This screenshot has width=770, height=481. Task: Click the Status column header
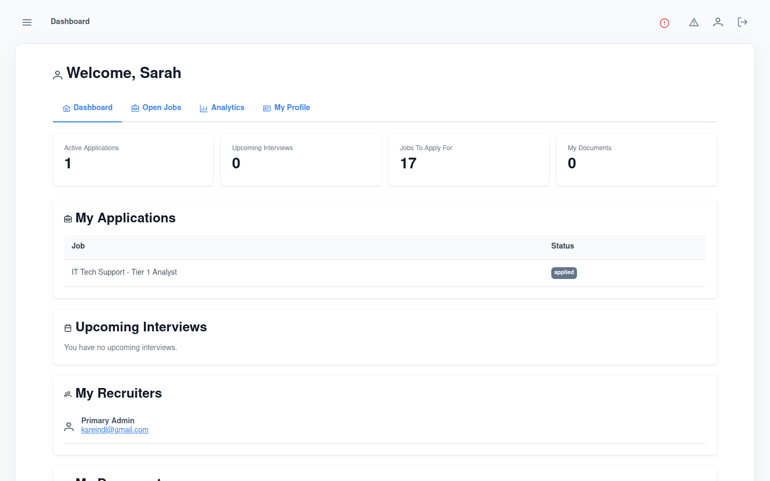563,246
